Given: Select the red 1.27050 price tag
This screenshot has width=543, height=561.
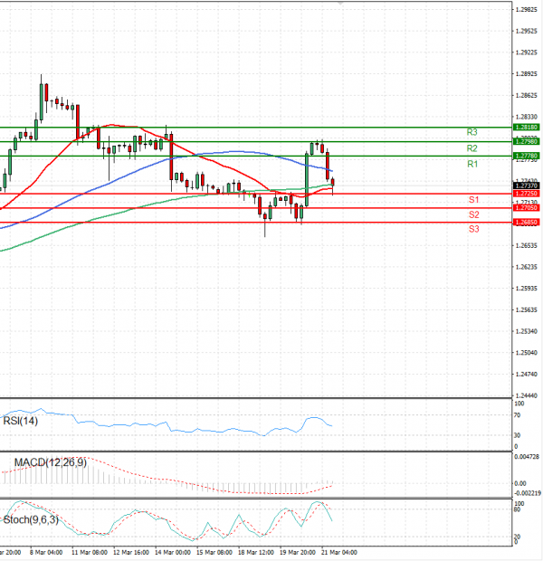Looking at the screenshot, I should tap(526, 208).
